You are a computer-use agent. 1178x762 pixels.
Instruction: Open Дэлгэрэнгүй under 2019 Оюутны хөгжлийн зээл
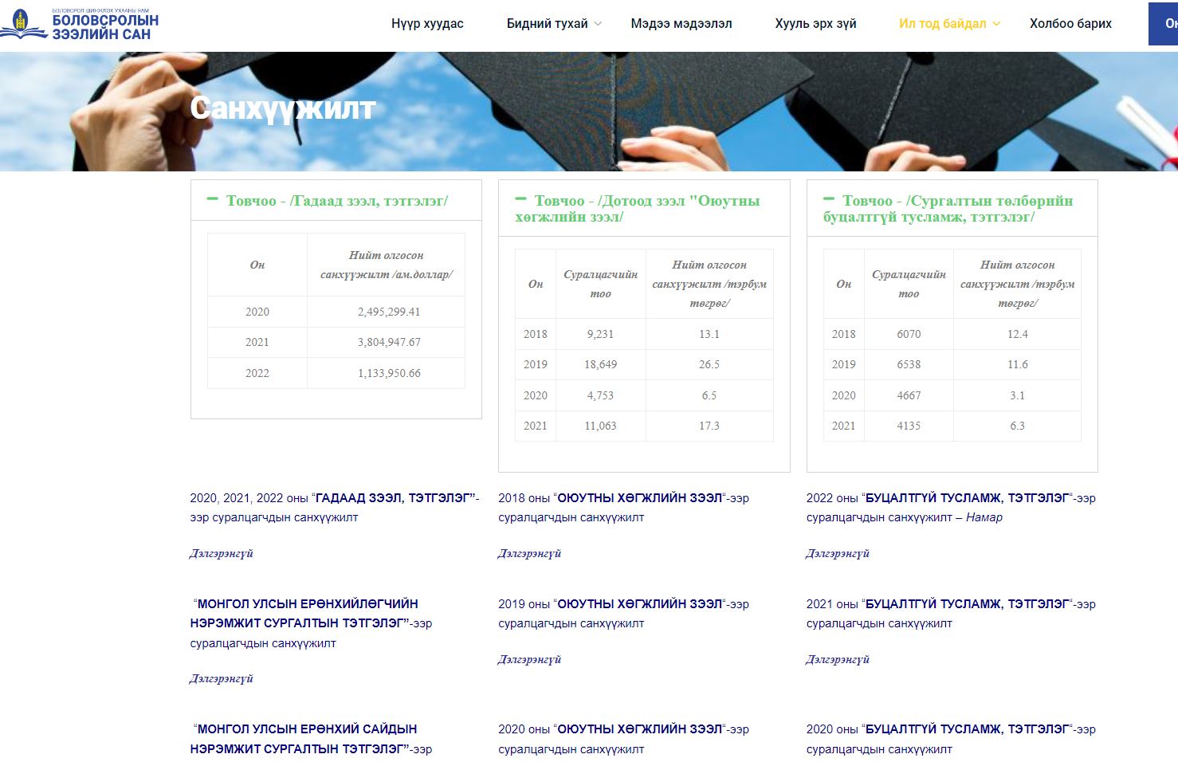tap(530, 659)
